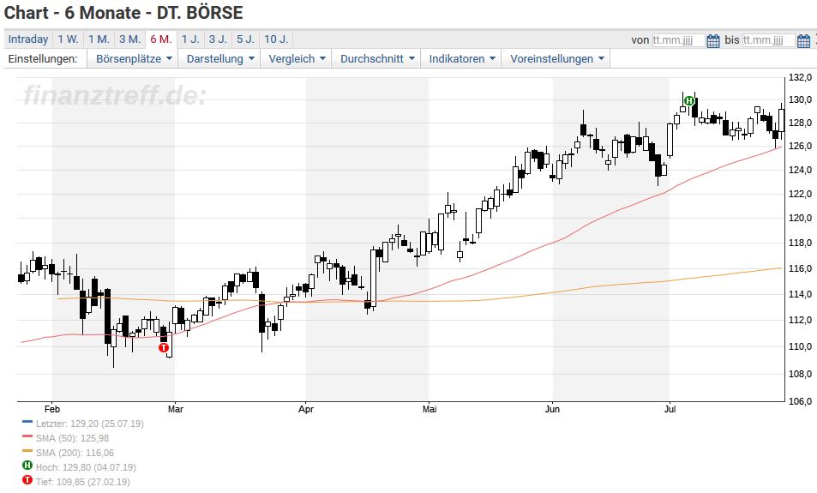Click the 'von' date input field
Screen dimensions: 817x493
[x=678, y=40]
